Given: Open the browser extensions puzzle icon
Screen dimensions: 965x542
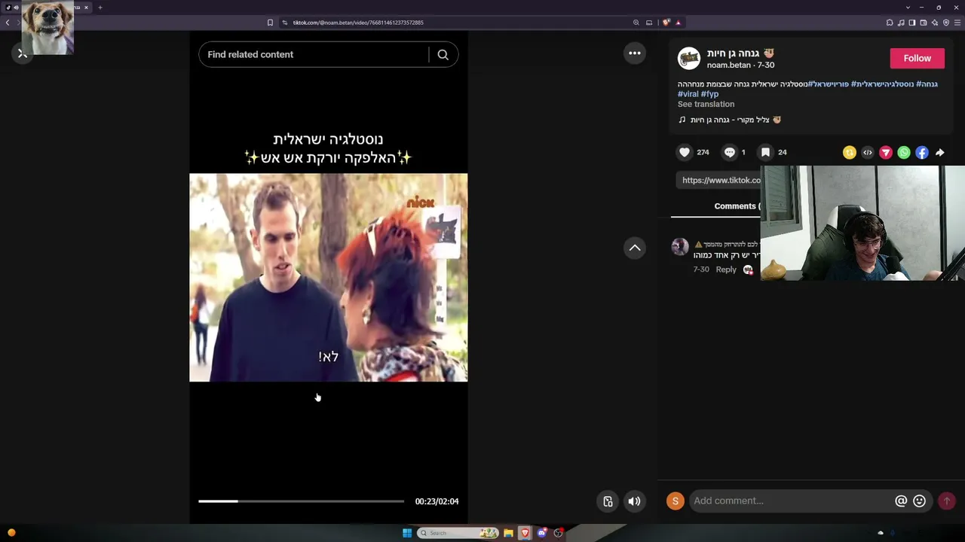Looking at the screenshot, I should click(890, 23).
